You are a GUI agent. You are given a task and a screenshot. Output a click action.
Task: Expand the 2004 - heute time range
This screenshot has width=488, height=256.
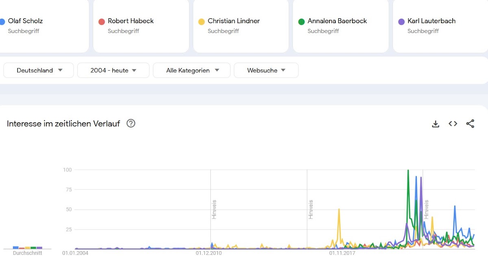113,70
